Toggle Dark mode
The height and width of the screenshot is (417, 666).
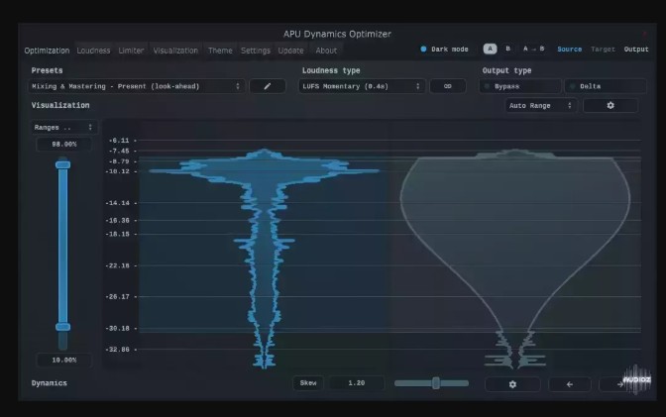click(444, 49)
